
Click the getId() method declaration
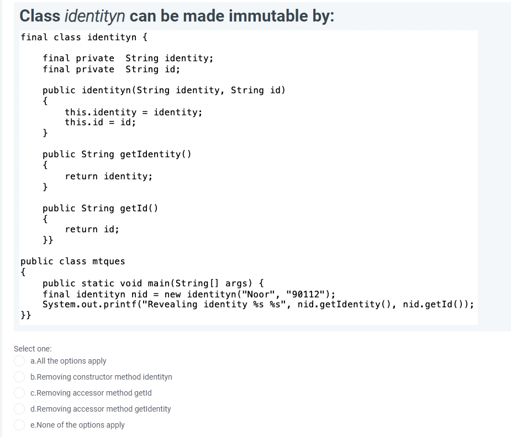tap(101, 208)
